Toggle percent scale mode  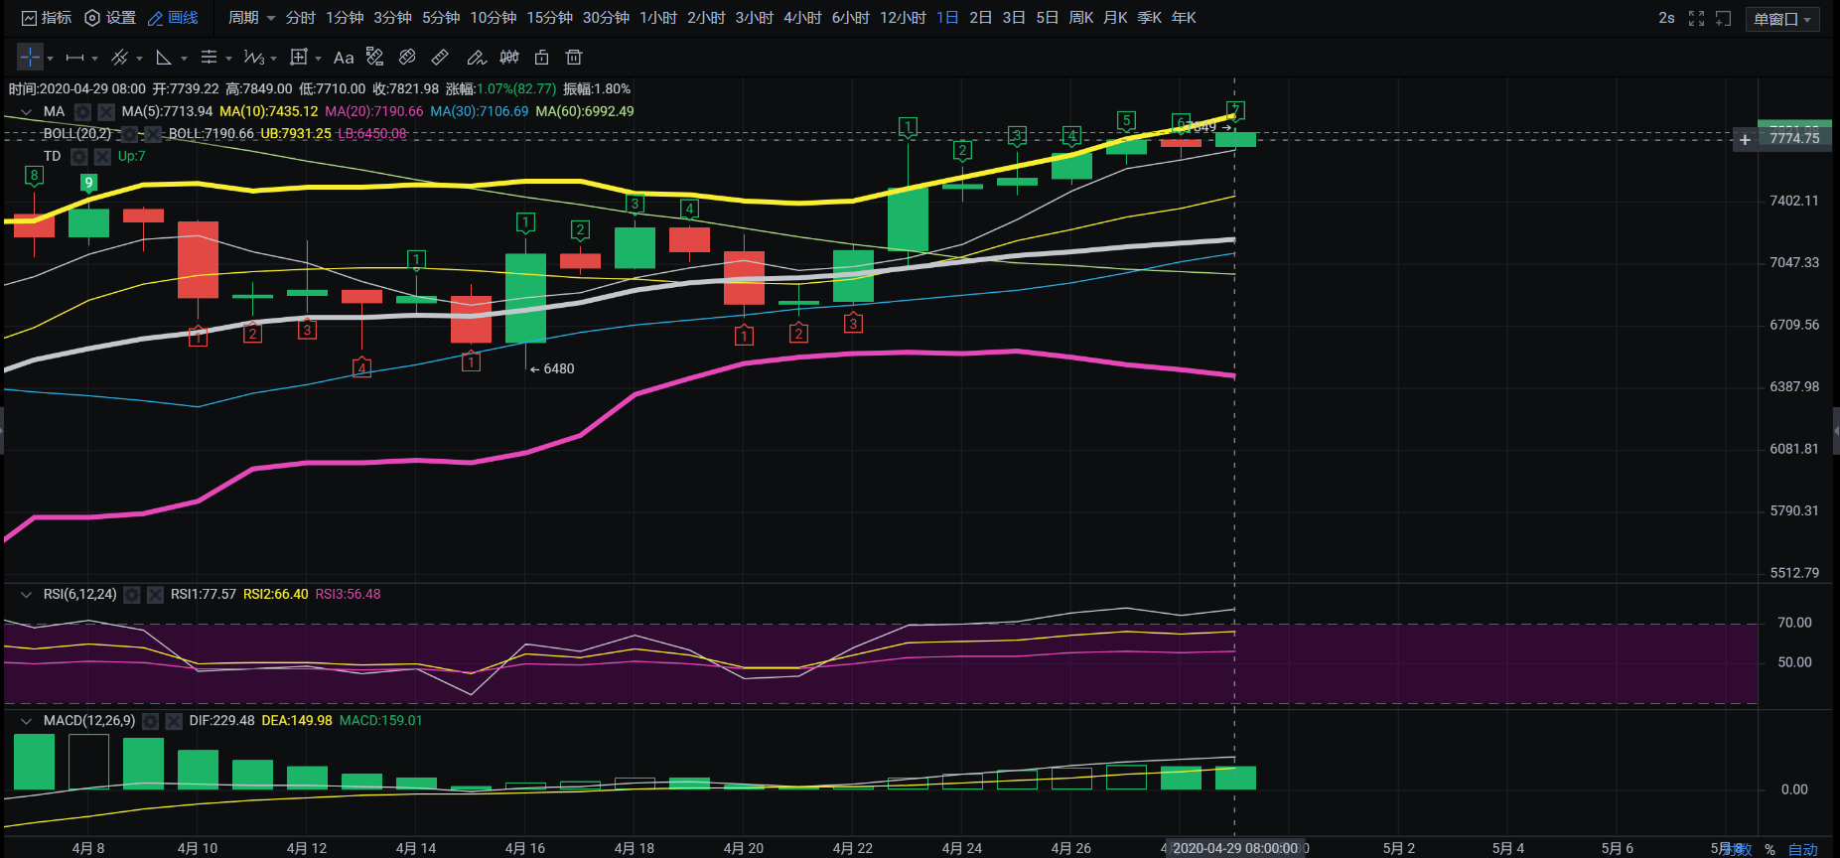(1769, 849)
